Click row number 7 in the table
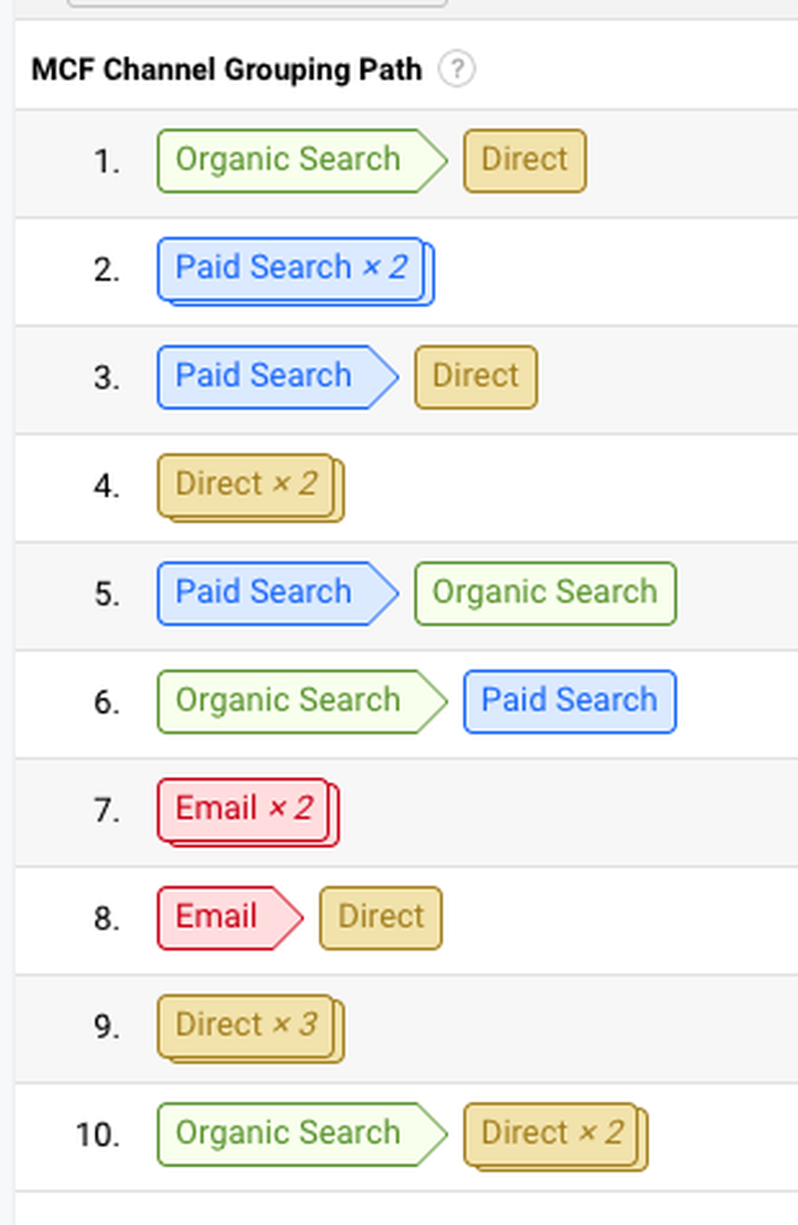This screenshot has height=1225, width=798. pyautogui.click(x=107, y=810)
